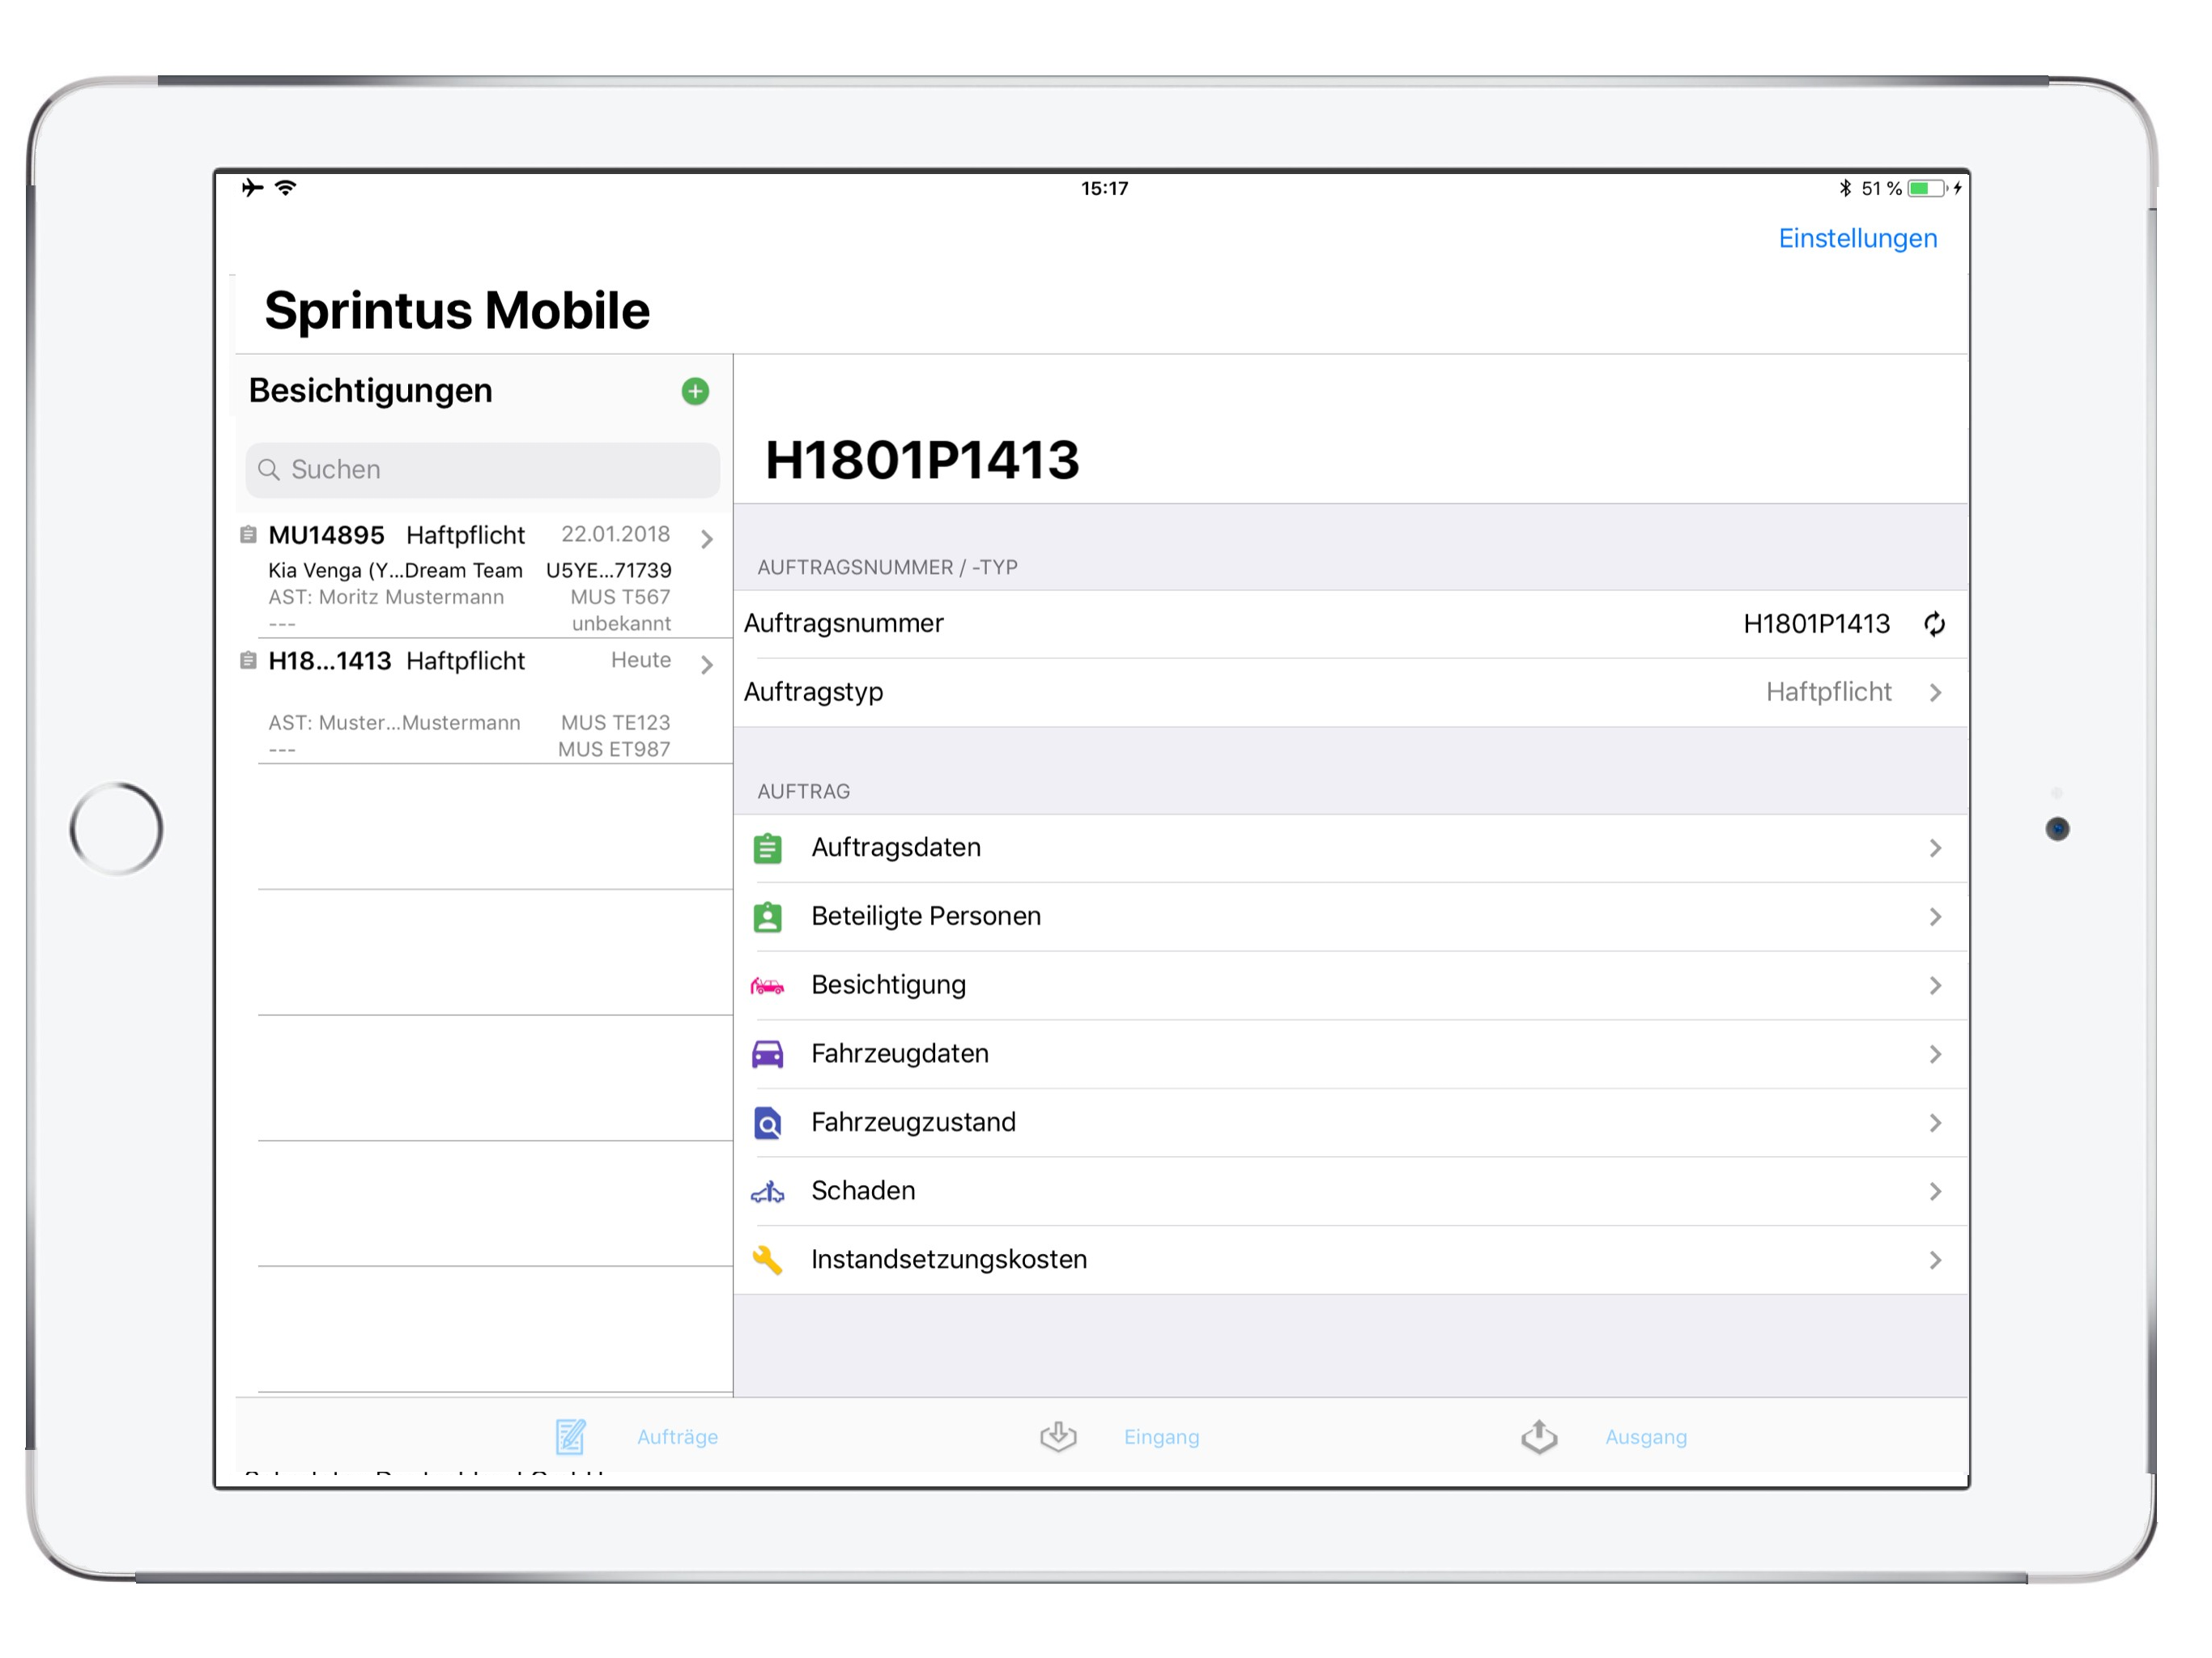Open the Fahrzeugdaten row chevron
The image size is (2212, 1658).
coord(1935,1054)
